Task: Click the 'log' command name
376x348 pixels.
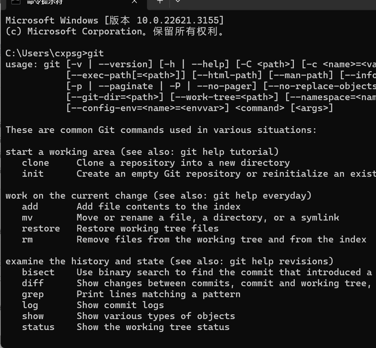Action: [30, 305]
